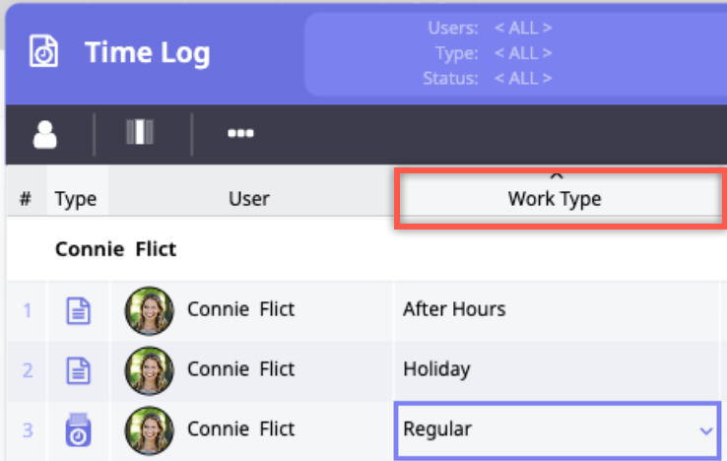Click Connie Flict's avatar in row 3
This screenshot has width=727, height=461.
149,429
